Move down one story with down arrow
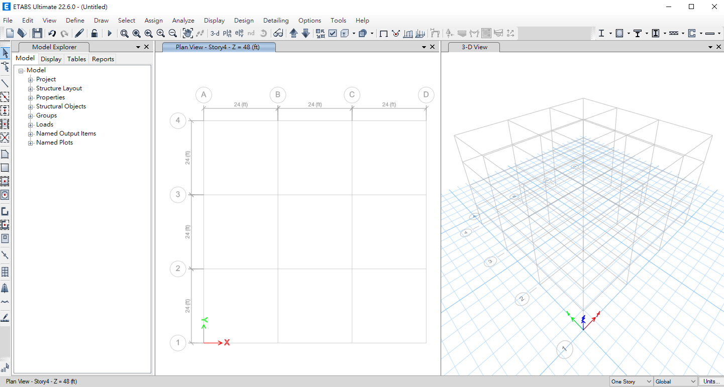This screenshot has width=724, height=387. (305, 33)
